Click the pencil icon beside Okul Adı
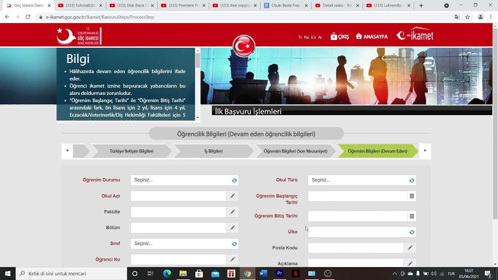498x280 pixels. click(x=232, y=196)
